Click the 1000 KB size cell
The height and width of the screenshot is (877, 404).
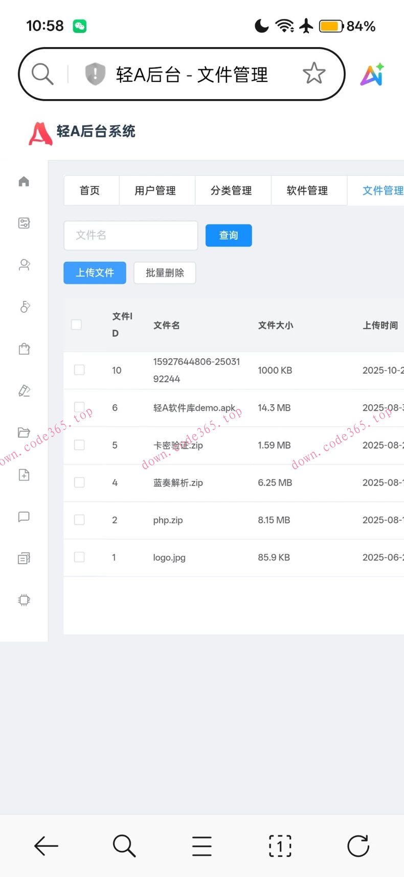click(275, 370)
